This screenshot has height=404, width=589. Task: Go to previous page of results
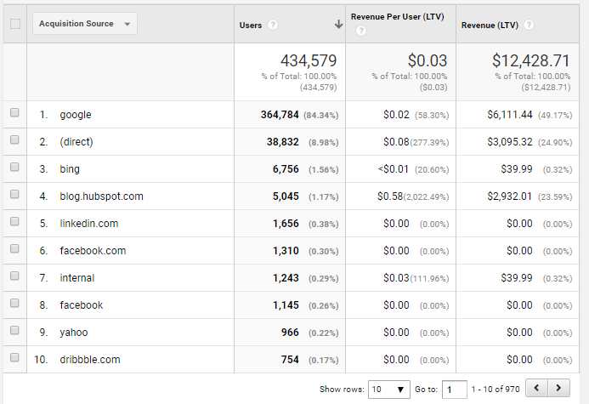click(x=537, y=389)
